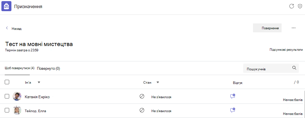This screenshot has height=118, width=305.
Task: Select the Щоб повернутися (4) tab
Action: [x=20, y=68]
